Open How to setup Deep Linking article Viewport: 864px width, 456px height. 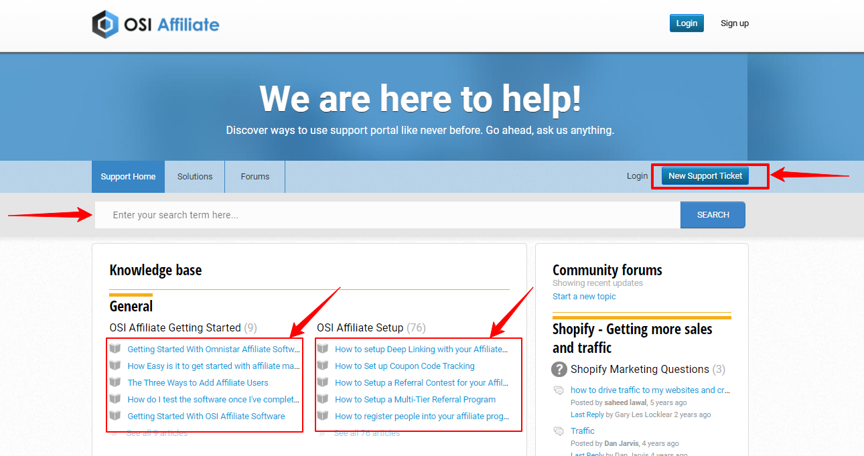coord(421,349)
